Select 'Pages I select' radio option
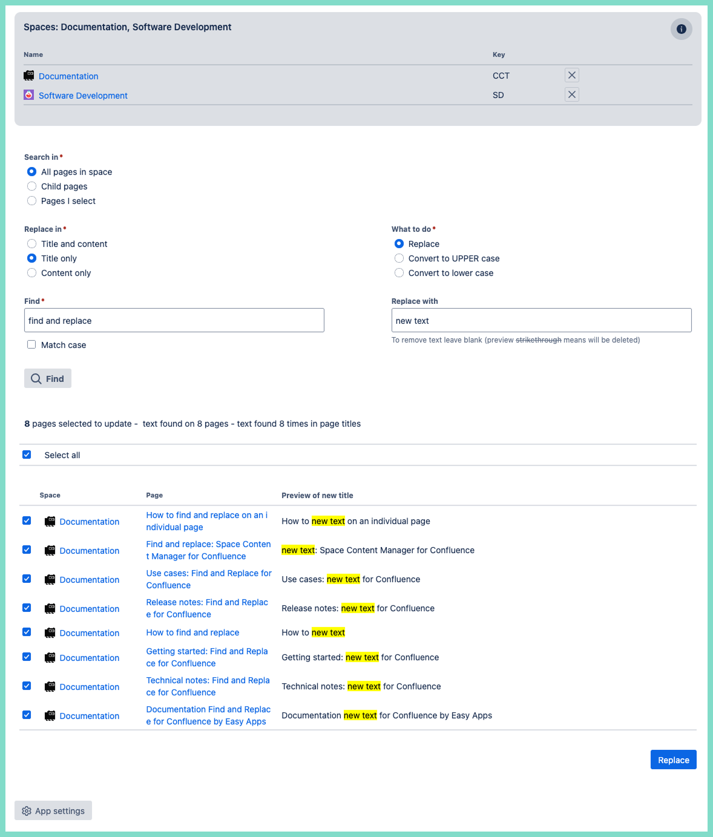Viewport: 713px width, 837px height. [x=32, y=201]
